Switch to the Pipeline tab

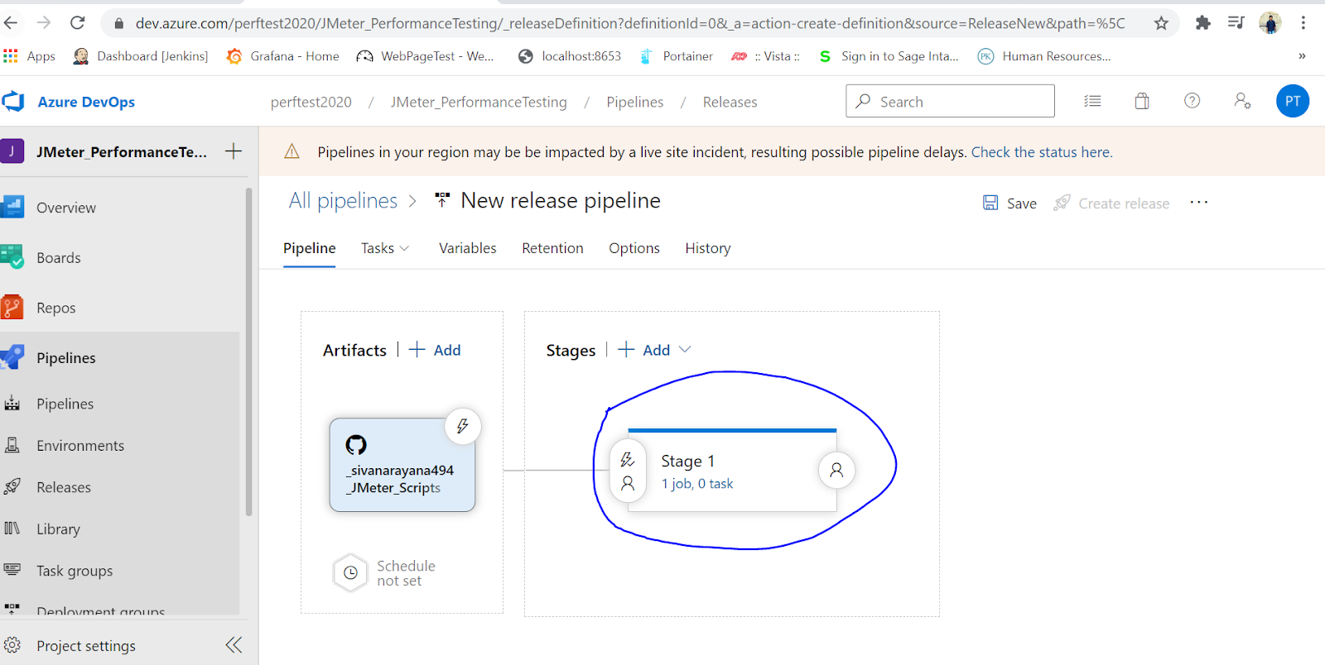[310, 248]
